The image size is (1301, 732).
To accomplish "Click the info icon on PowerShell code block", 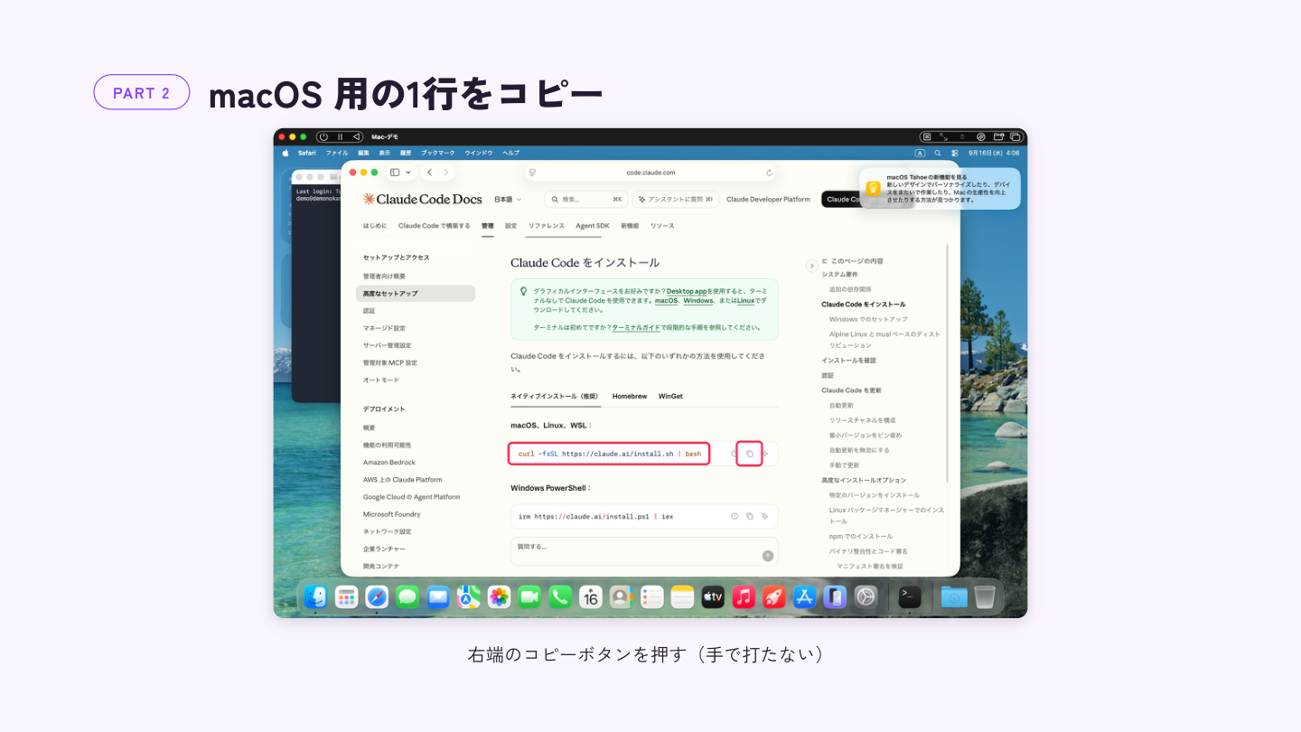I will (x=735, y=516).
